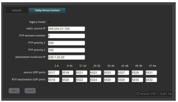Click source UDP port field 6517

click(x=53, y=73)
